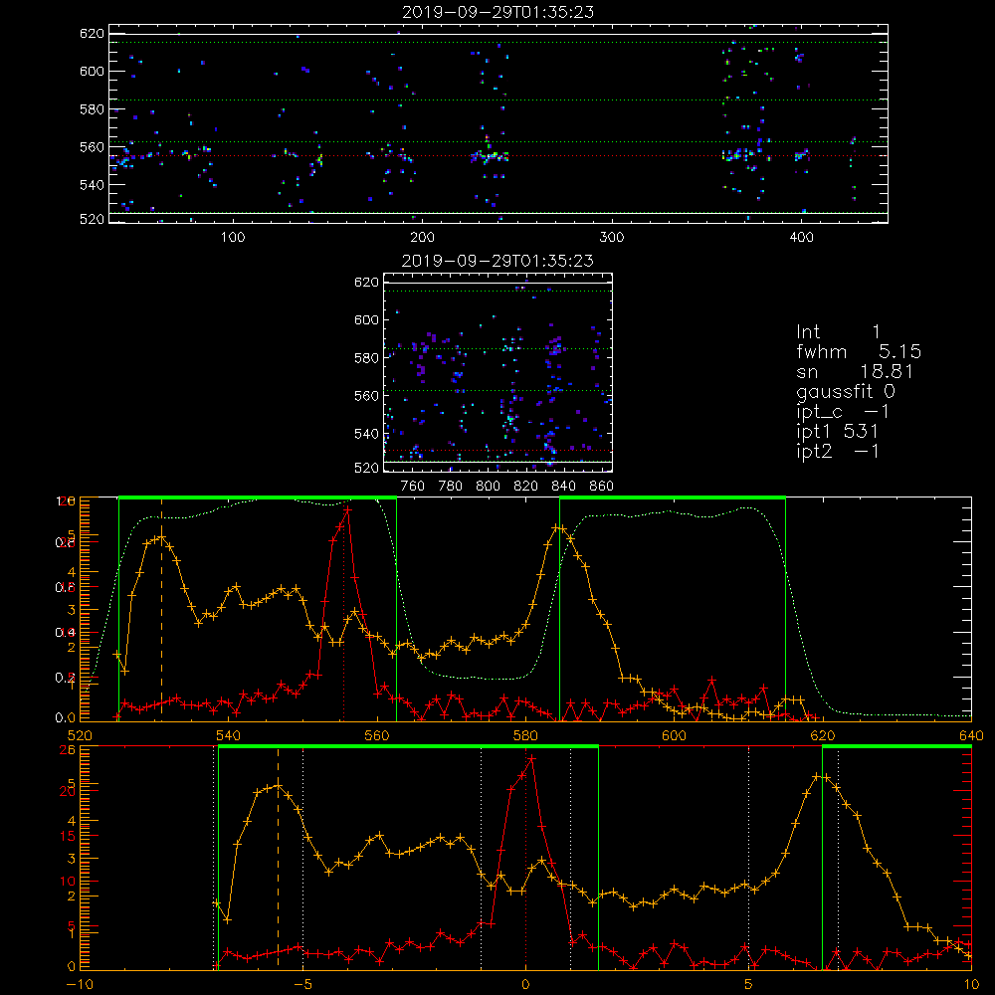This screenshot has height=995, width=995.
Task: Click x-axis label '860' on middle plot
Action: click(x=602, y=487)
